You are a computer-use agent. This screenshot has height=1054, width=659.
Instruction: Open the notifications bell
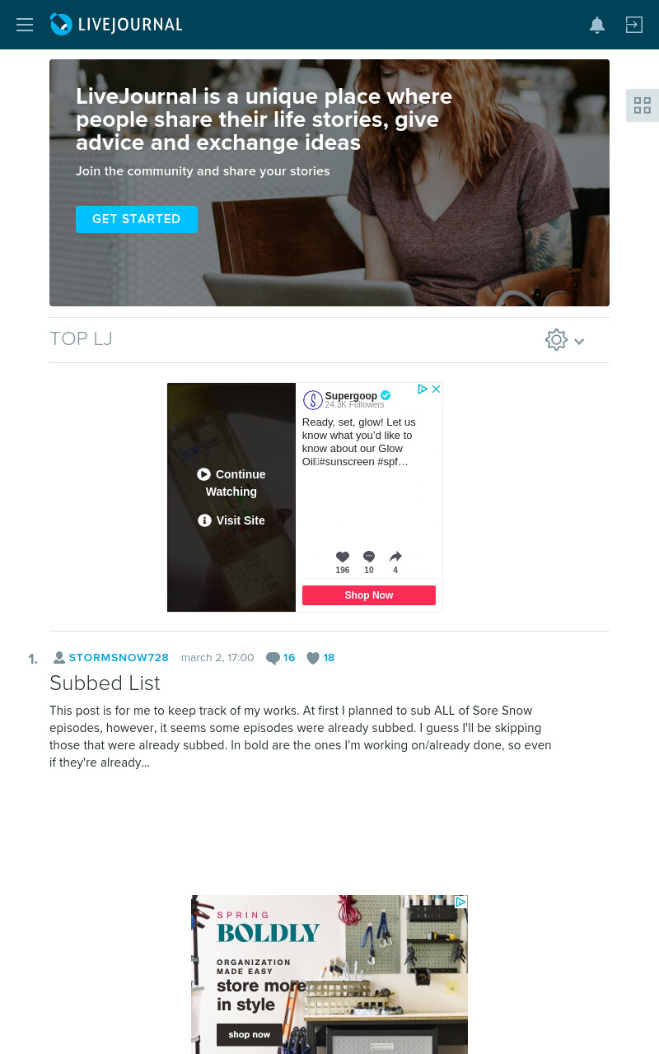(x=597, y=25)
